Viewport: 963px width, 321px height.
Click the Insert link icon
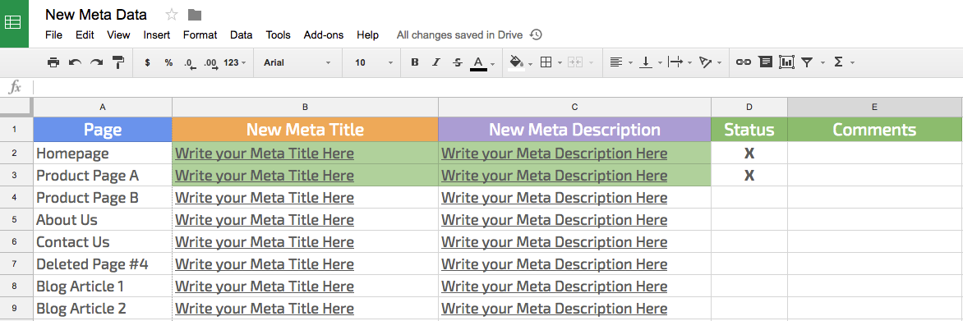point(743,62)
